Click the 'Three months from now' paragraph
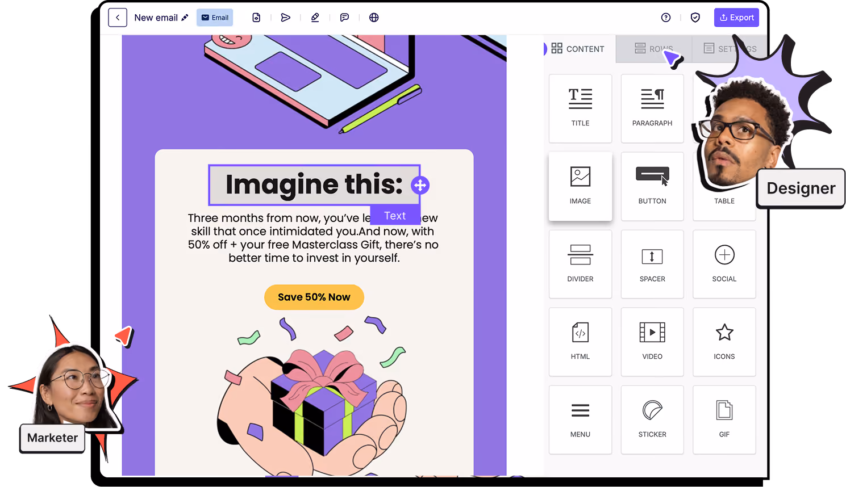 pos(313,238)
